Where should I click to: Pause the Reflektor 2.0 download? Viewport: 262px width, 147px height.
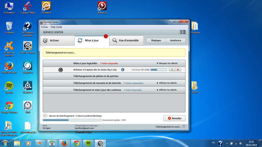tap(172, 70)
